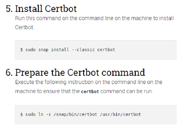Click 'install' in the first command

60,50
